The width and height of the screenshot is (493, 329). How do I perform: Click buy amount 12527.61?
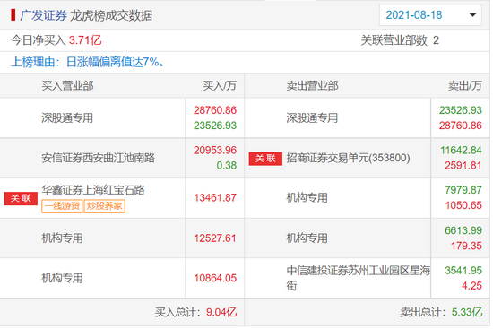click(x=215, y=238)
